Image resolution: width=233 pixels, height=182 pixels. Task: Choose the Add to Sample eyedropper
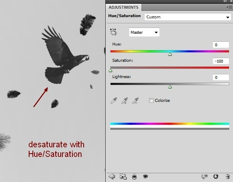click(125, 101)
